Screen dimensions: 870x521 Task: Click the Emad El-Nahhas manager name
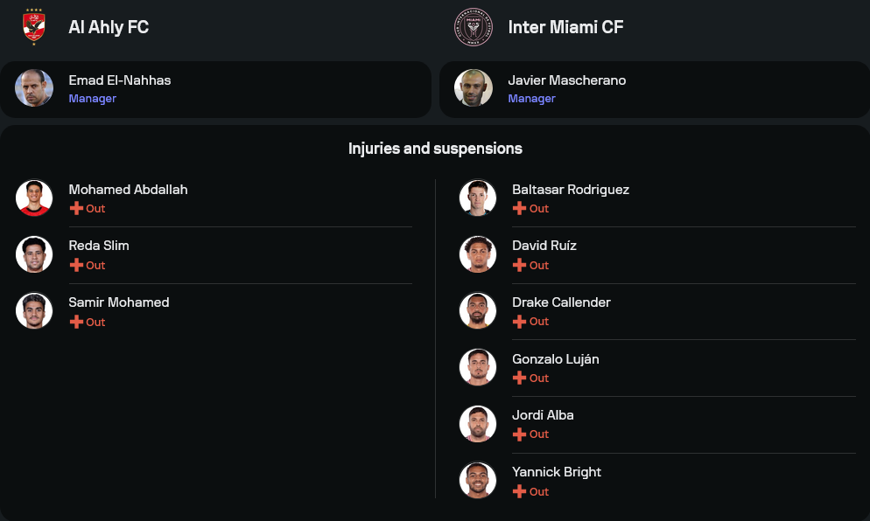(120, 80)
